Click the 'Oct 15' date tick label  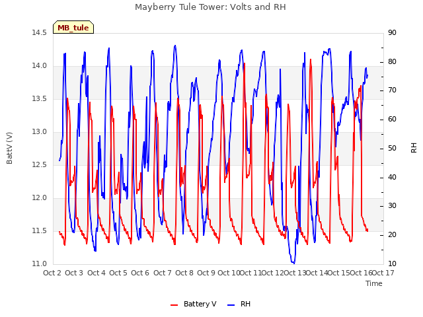coord(339,273)
